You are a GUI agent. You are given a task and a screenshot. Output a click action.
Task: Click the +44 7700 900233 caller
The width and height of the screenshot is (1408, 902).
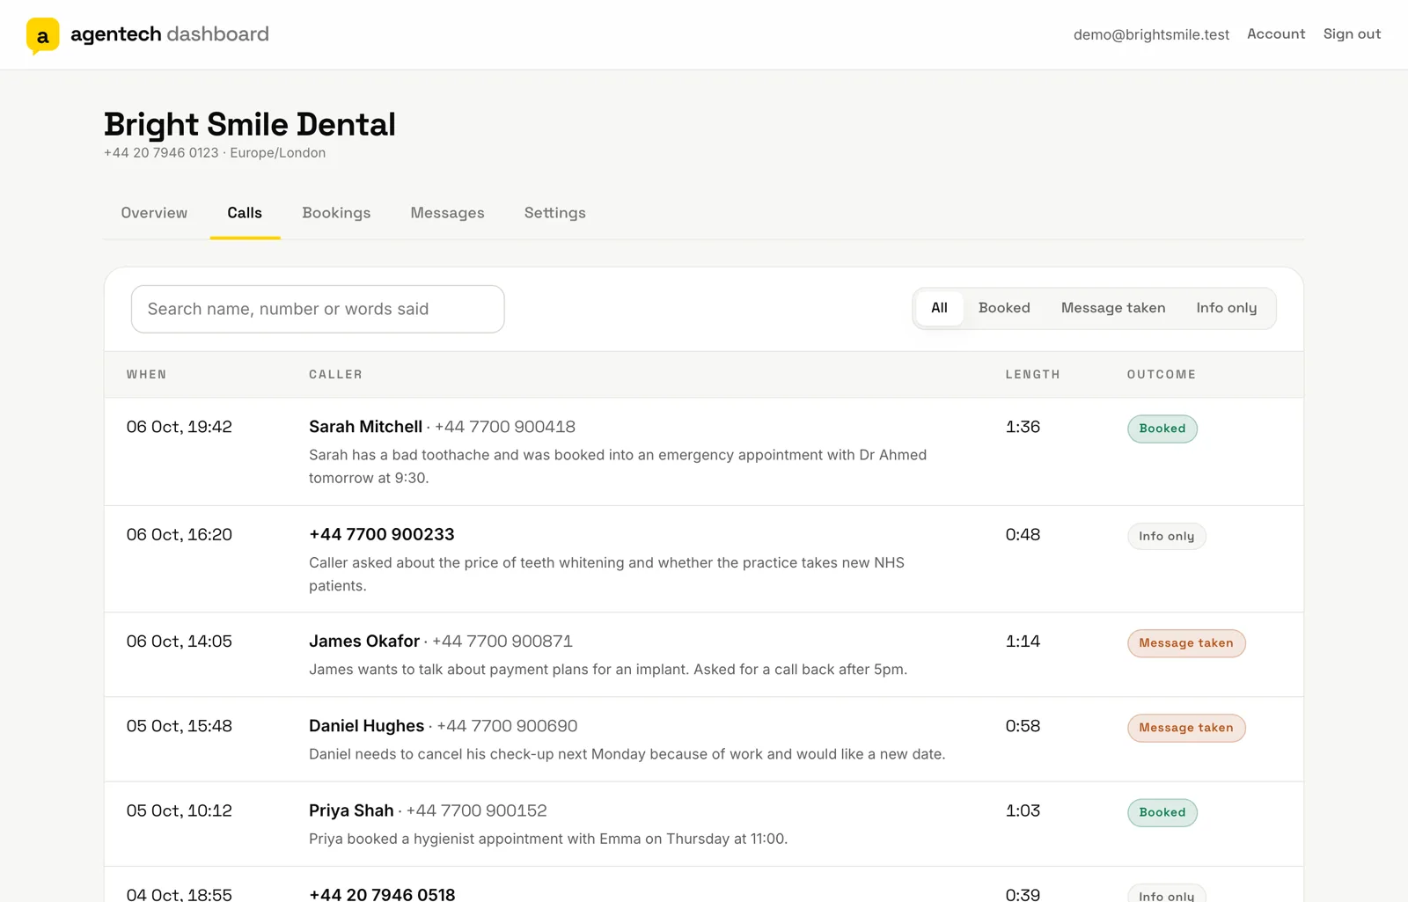click(382, 534)
